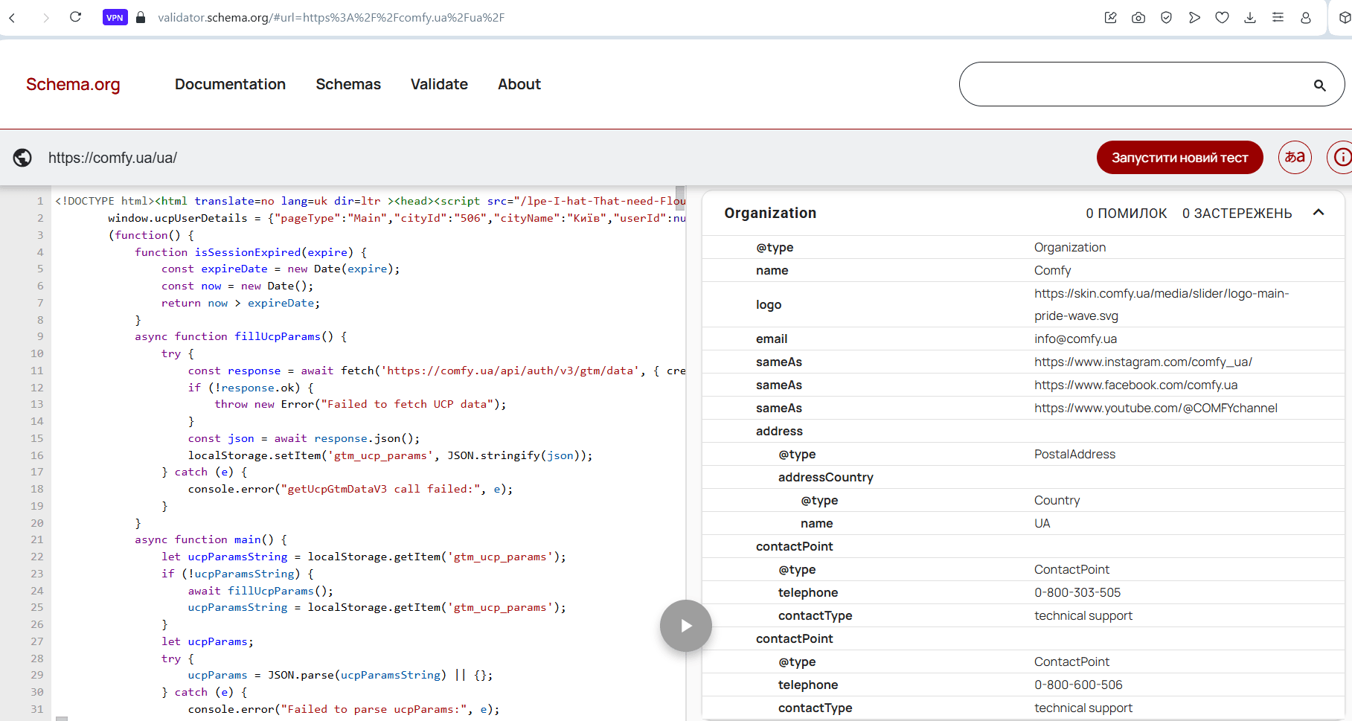Click the search magnifier icon
Screen dimensions: 1352x721
click(x=1319, y=85)
